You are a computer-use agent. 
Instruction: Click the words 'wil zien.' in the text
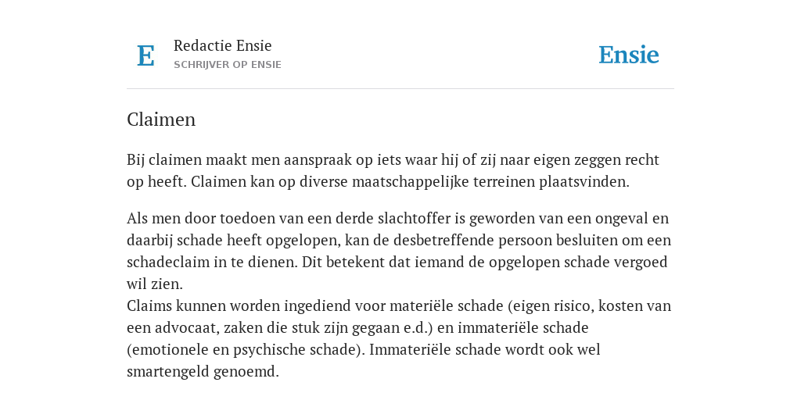(x=155, y=284)
